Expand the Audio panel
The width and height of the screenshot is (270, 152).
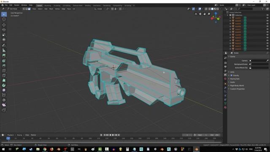232,82
